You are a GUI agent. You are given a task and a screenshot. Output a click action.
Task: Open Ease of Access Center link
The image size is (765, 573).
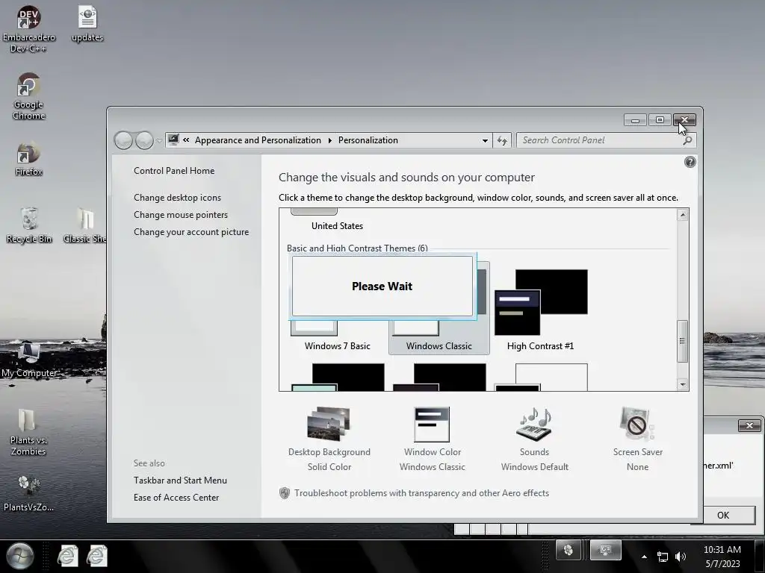(x=176, y=497)
